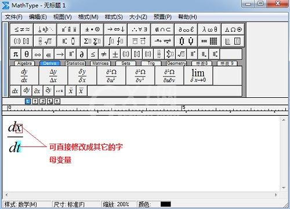Insert the small dx expression

pos(15,91)
